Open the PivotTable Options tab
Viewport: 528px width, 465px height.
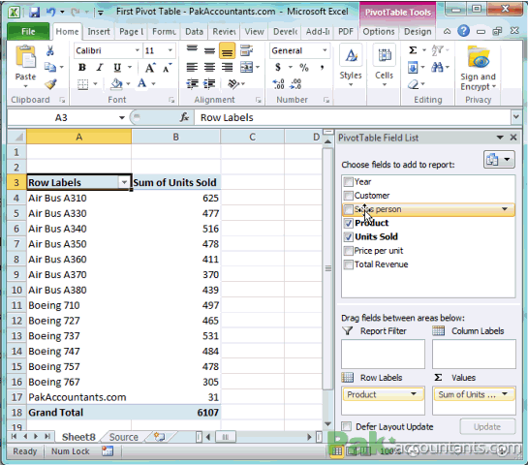click(379, 32)
